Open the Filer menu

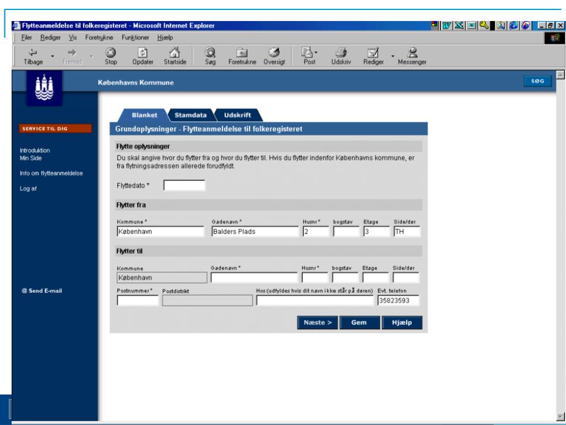[27, 38]
